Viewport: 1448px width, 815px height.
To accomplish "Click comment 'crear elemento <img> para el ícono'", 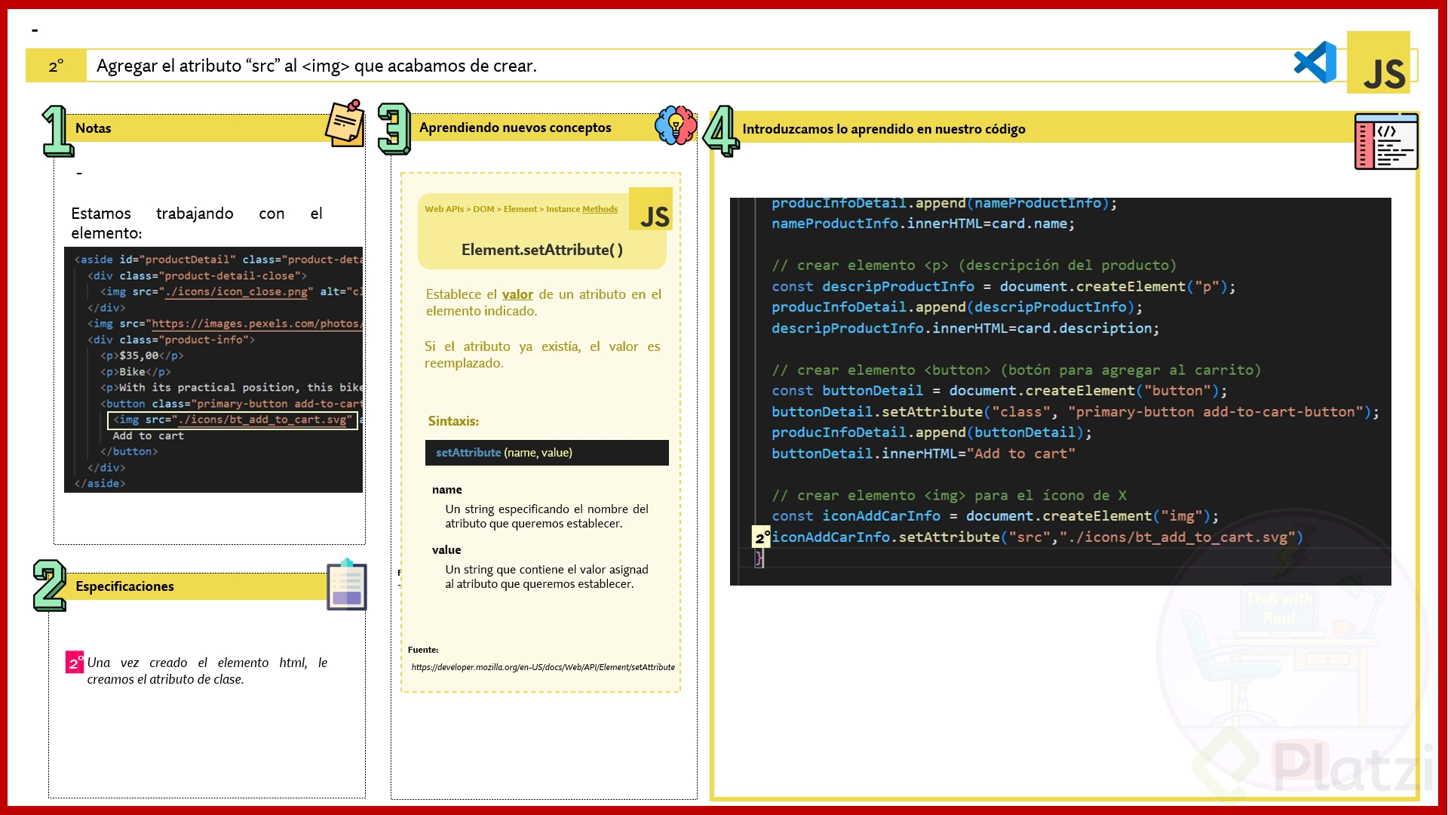I will pyautogui.click(x=949, y=496).
